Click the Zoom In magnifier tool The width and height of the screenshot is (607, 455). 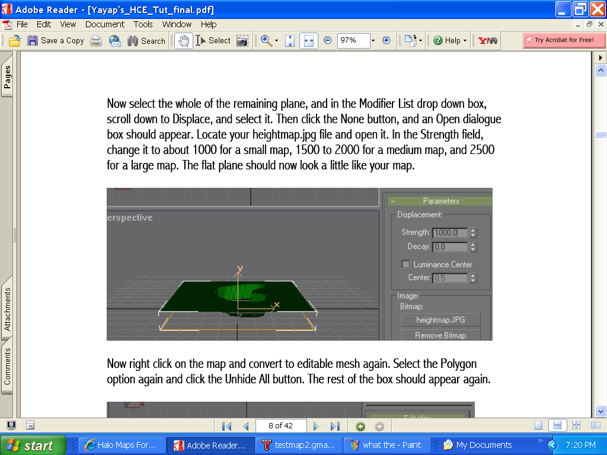coord(266,41)
